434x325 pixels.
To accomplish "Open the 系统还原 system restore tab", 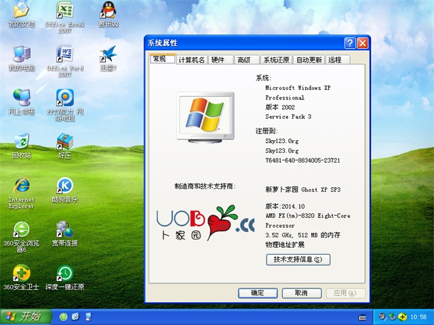I will 277,60.
